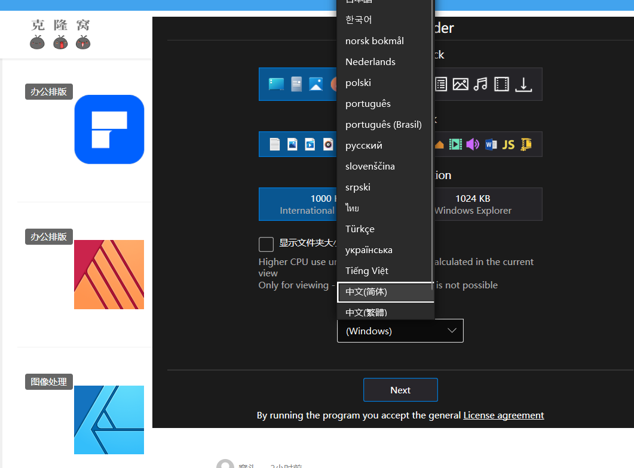Click the colored document icon in icon pack
634x468 pixels.
pyautogui.click(x=296, y=84)
